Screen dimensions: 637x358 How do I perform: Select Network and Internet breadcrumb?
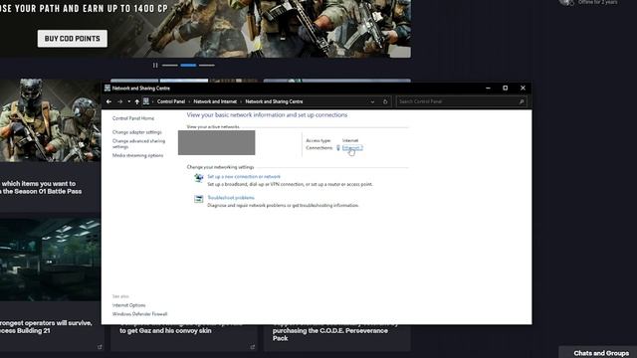[215, 101]
